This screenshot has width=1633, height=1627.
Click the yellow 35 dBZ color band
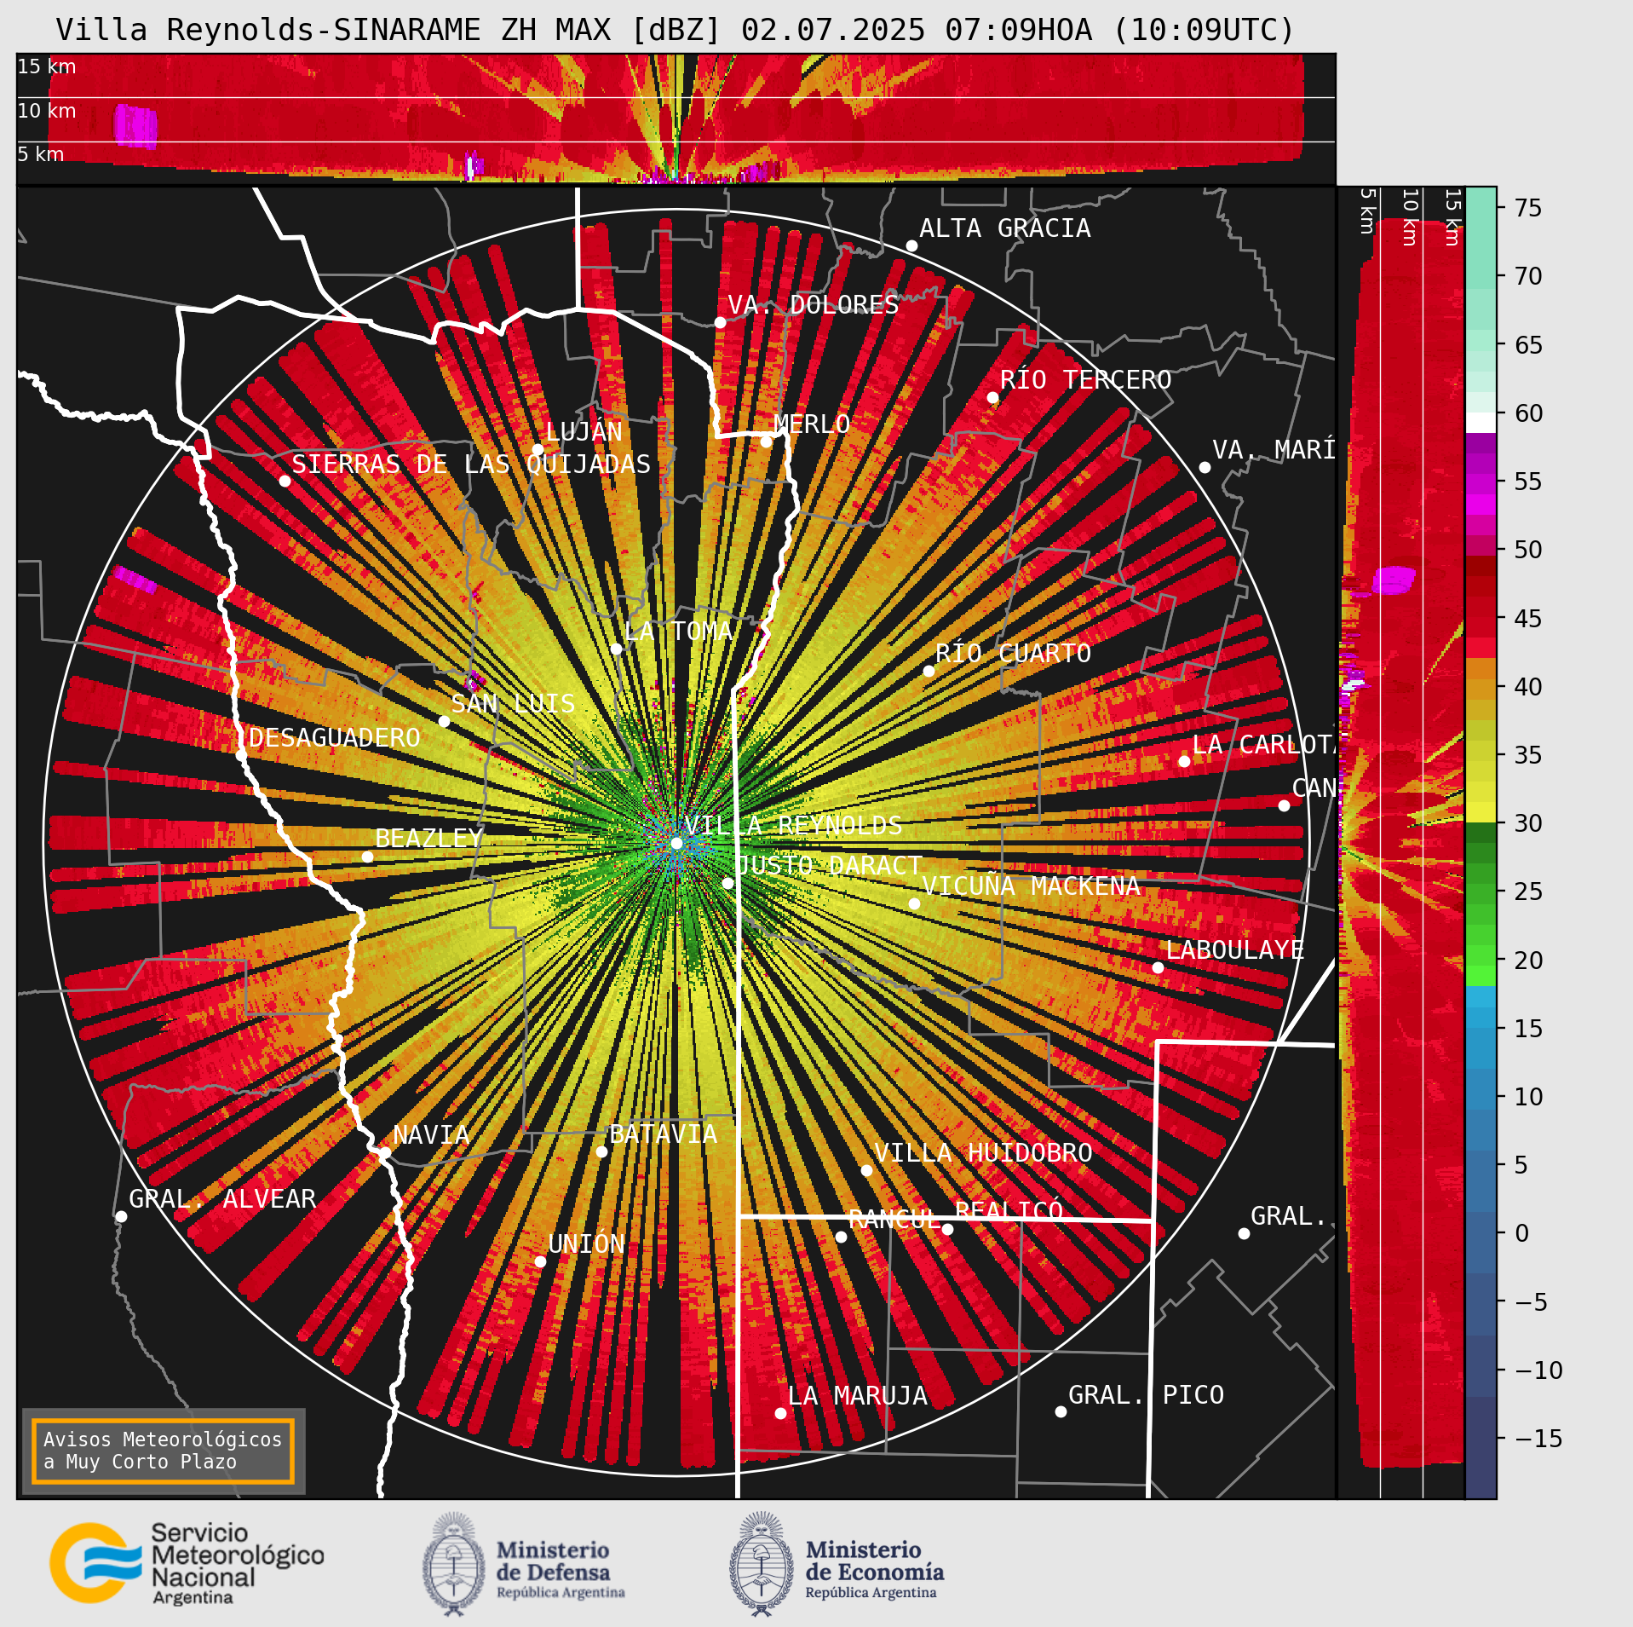coord(1481,751)
